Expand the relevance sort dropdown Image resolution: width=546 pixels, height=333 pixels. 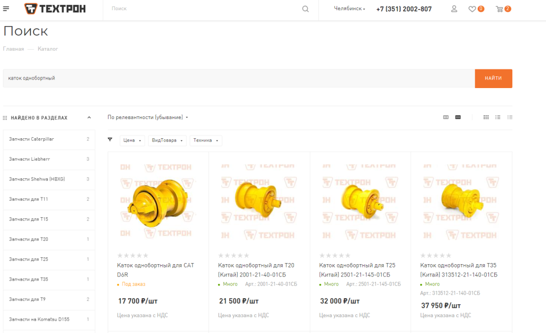coord(148,117)
